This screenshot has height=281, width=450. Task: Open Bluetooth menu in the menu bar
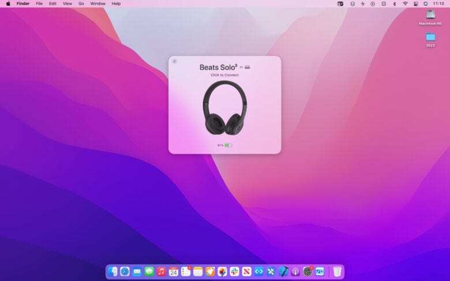pos(395,3)
